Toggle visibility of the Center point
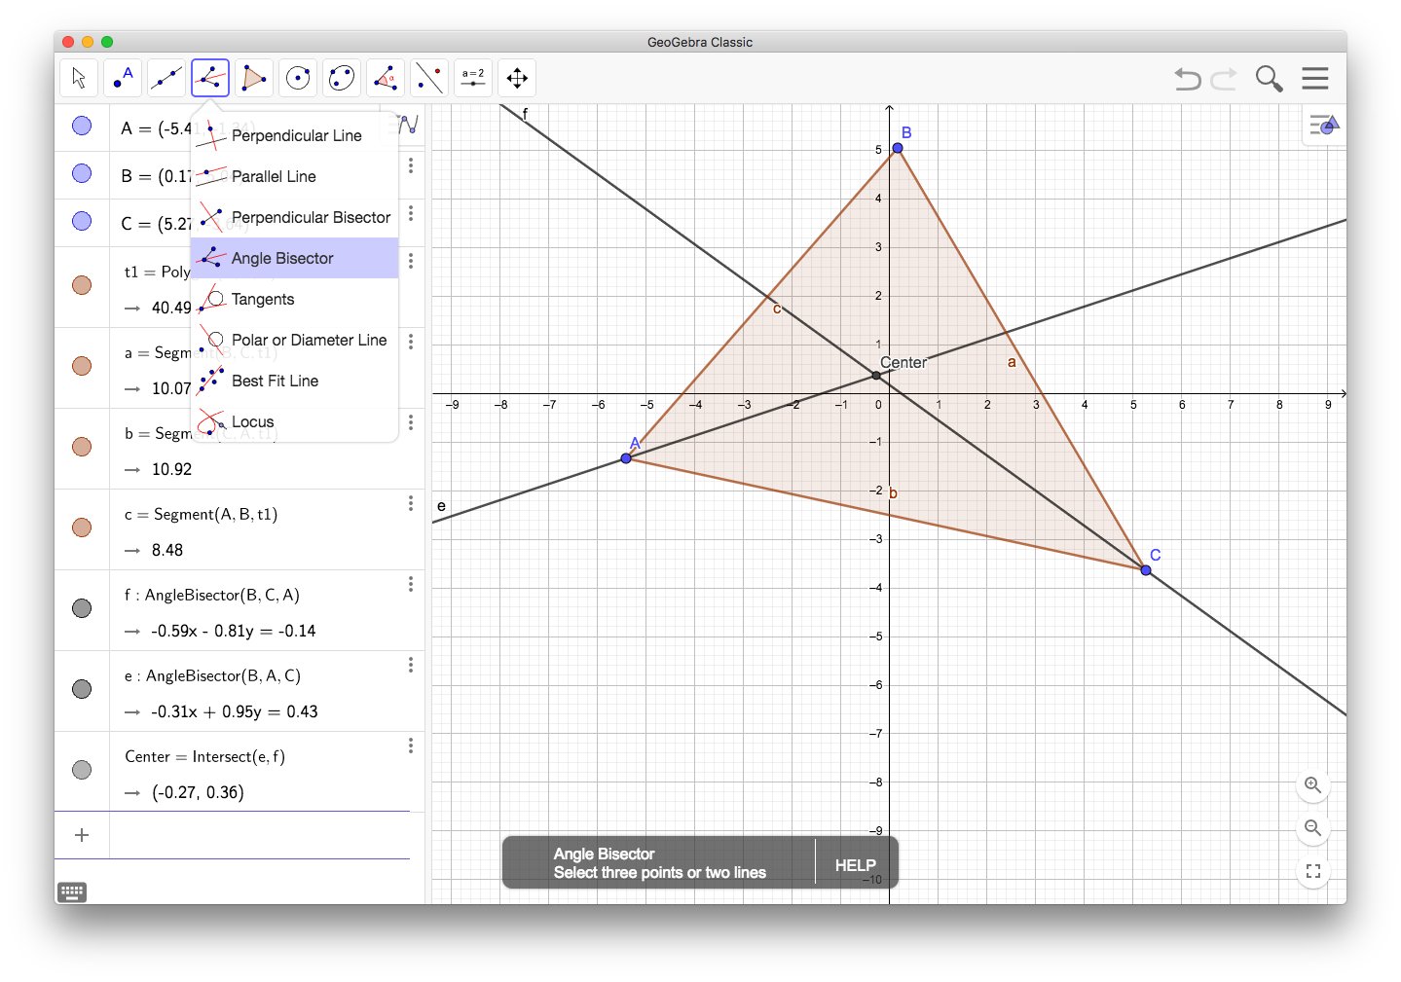1401x982 pixels. click(81, 770)
